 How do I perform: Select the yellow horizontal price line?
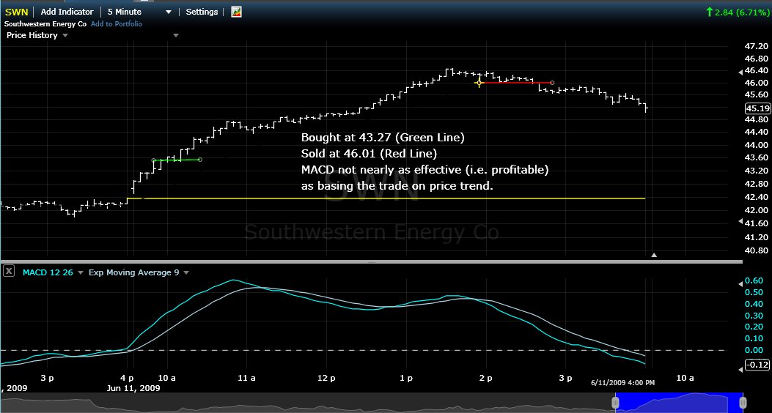[x=386, y=198]
